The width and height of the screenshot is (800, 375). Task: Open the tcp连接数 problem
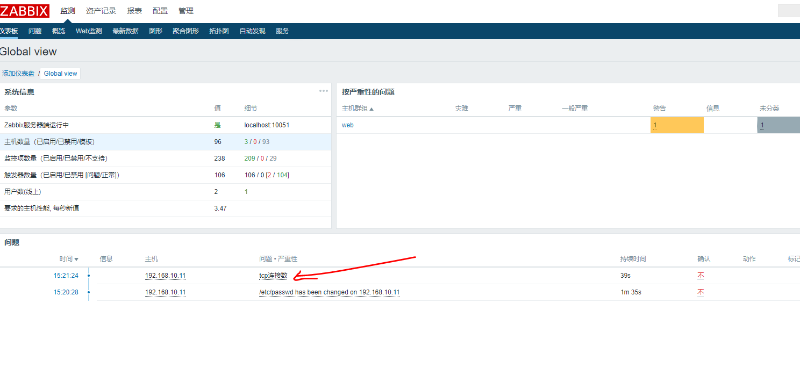pos(273,276)
